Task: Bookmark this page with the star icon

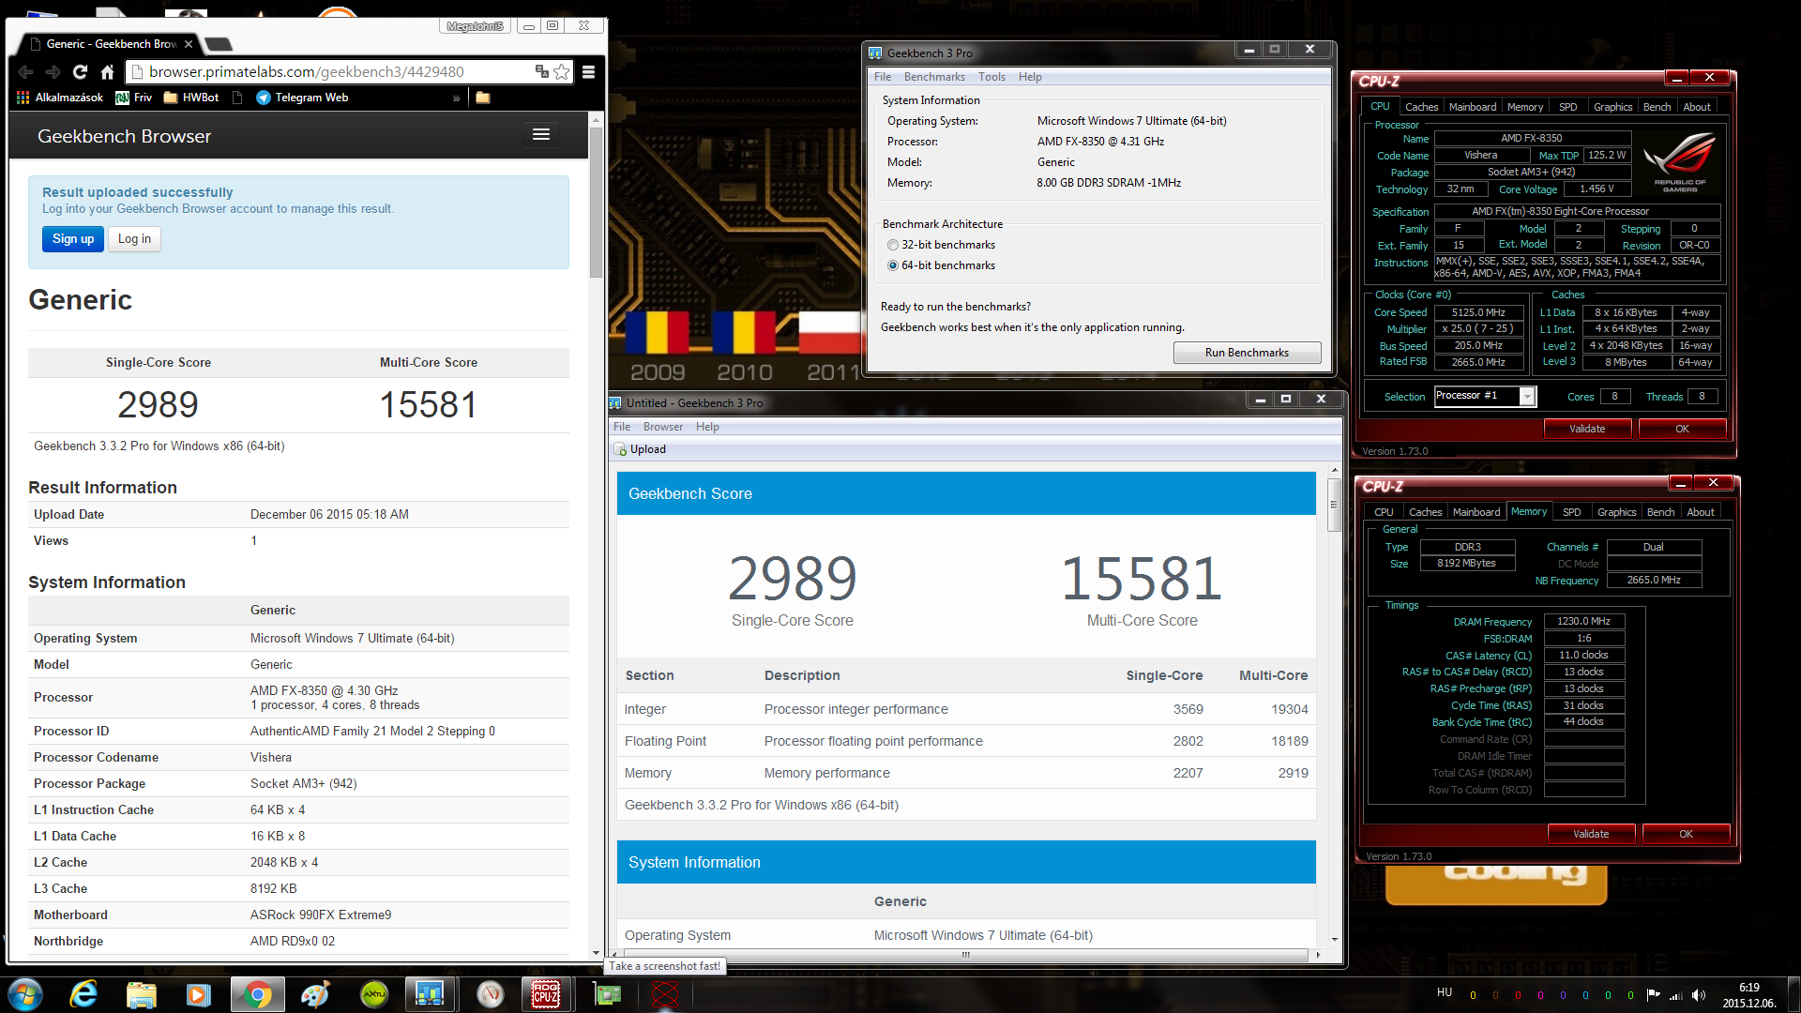Action: (562, 72)
